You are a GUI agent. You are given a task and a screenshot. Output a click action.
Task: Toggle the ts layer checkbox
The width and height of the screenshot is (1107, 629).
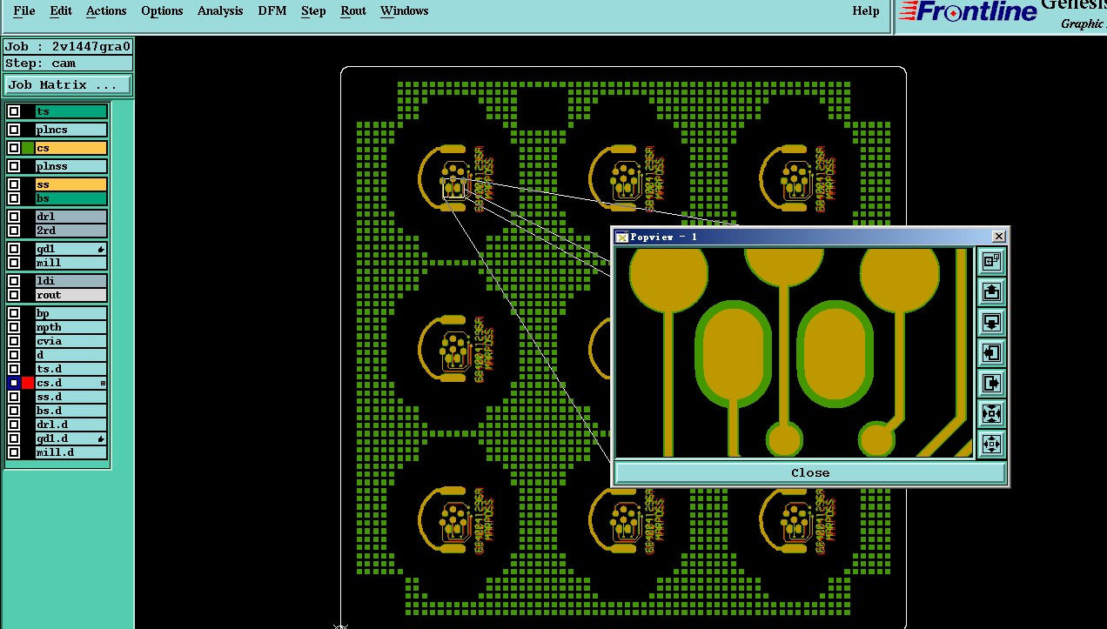(x=14, y=111)
